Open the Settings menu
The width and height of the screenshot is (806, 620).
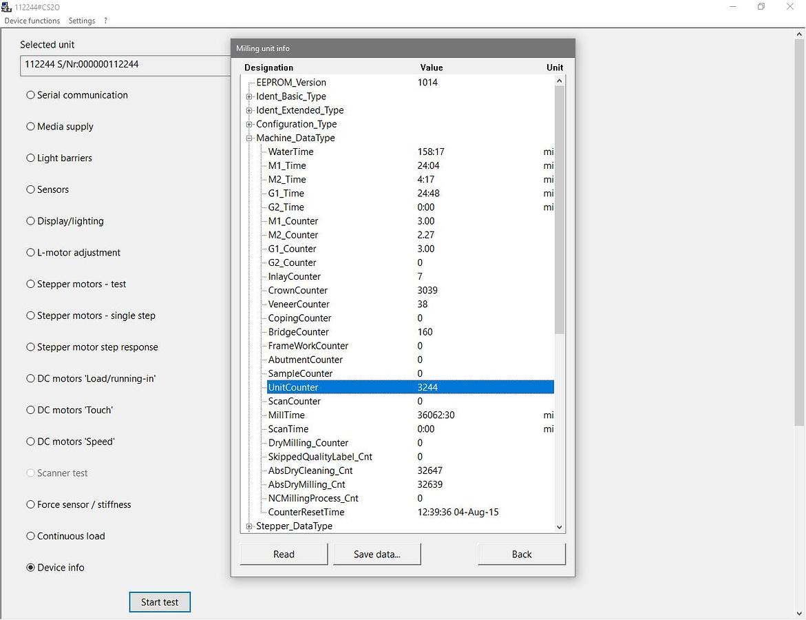[82, 21]
